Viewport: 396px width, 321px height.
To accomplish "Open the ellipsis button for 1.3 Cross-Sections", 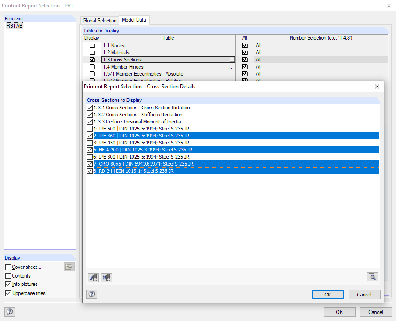I will click(231, 60).
